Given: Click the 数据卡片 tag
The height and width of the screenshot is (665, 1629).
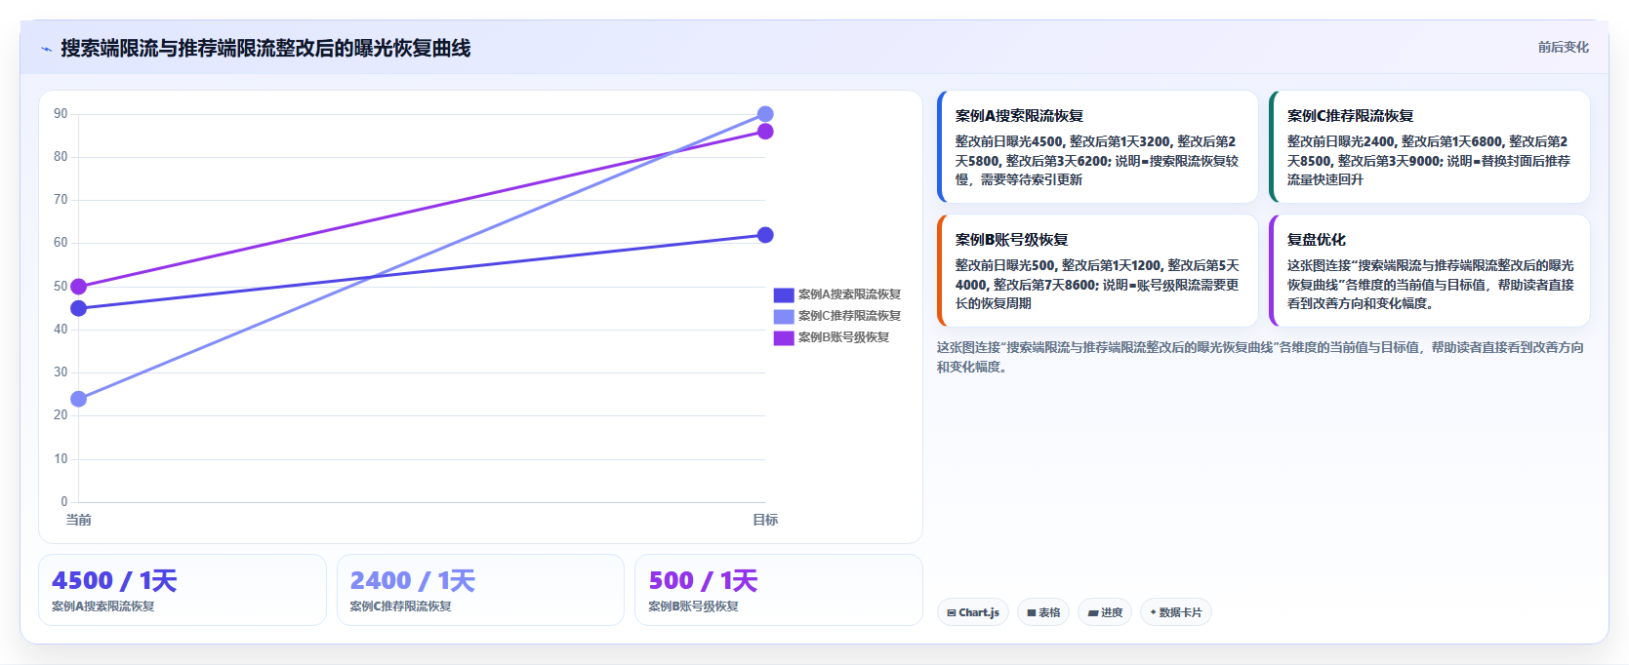Looking at the screenshot, I should click(1176, 612).
